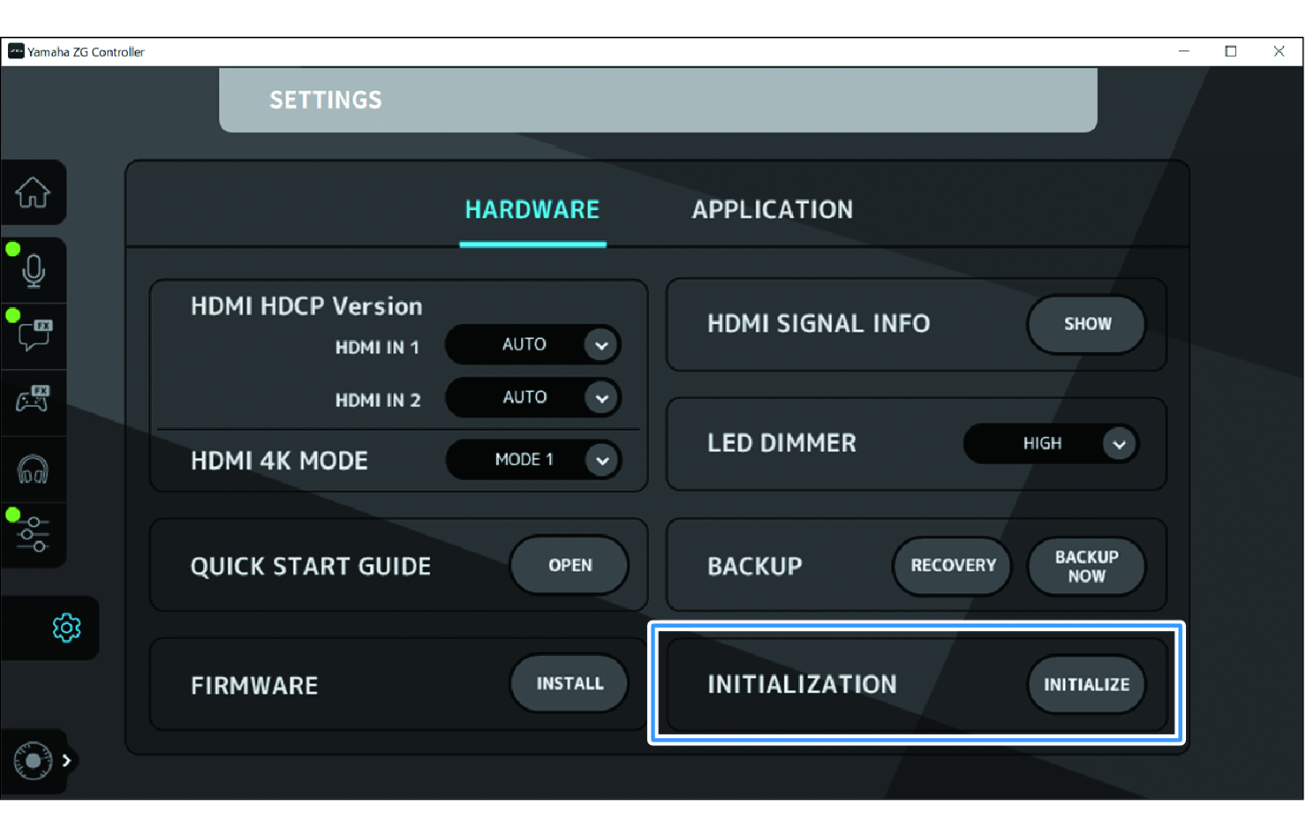Screen dimensions: 1306x835
Task: Click SHOW for HDMI signal info
Action: coord(1086,324)
